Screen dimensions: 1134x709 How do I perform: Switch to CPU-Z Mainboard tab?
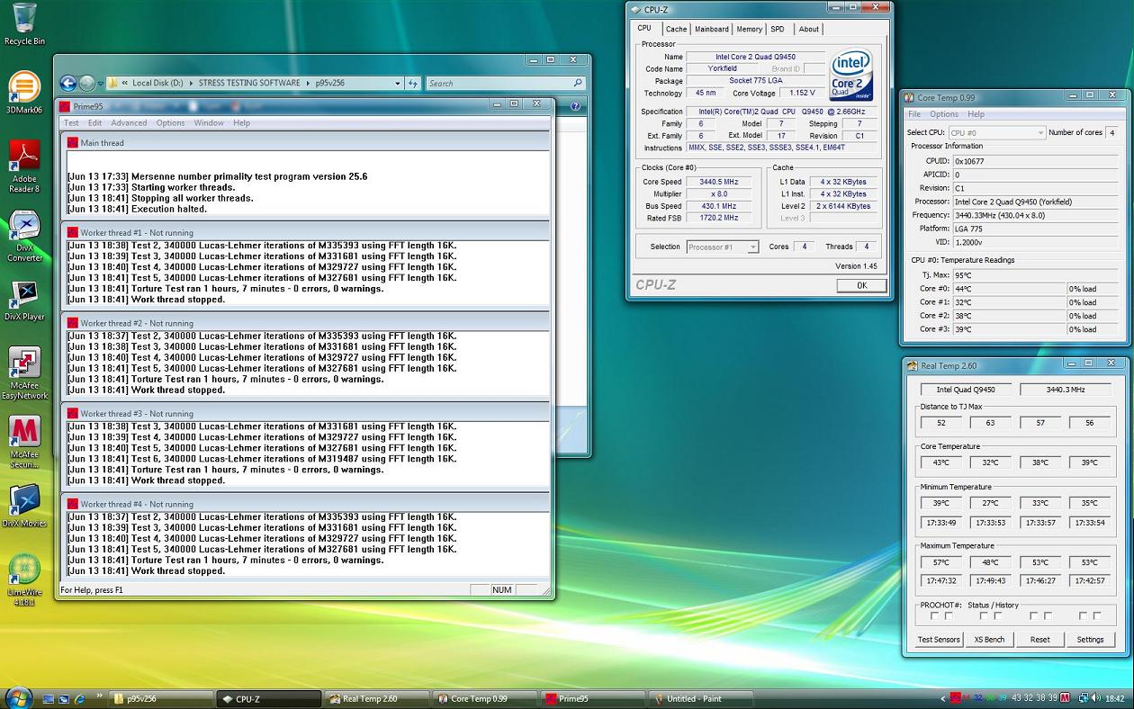point(711,29)
